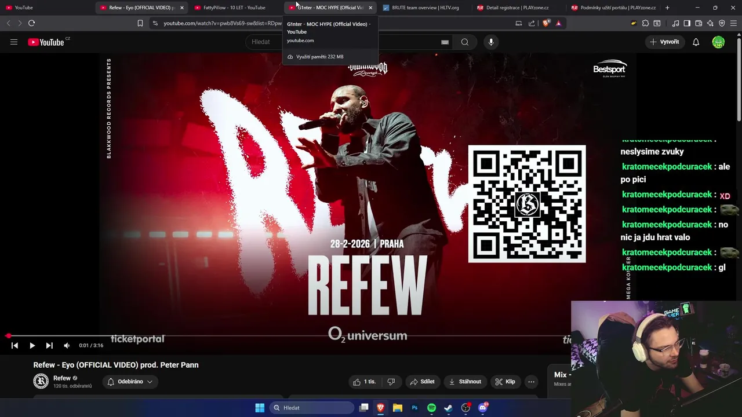Open the Refew channel name link

pos(62,378)
